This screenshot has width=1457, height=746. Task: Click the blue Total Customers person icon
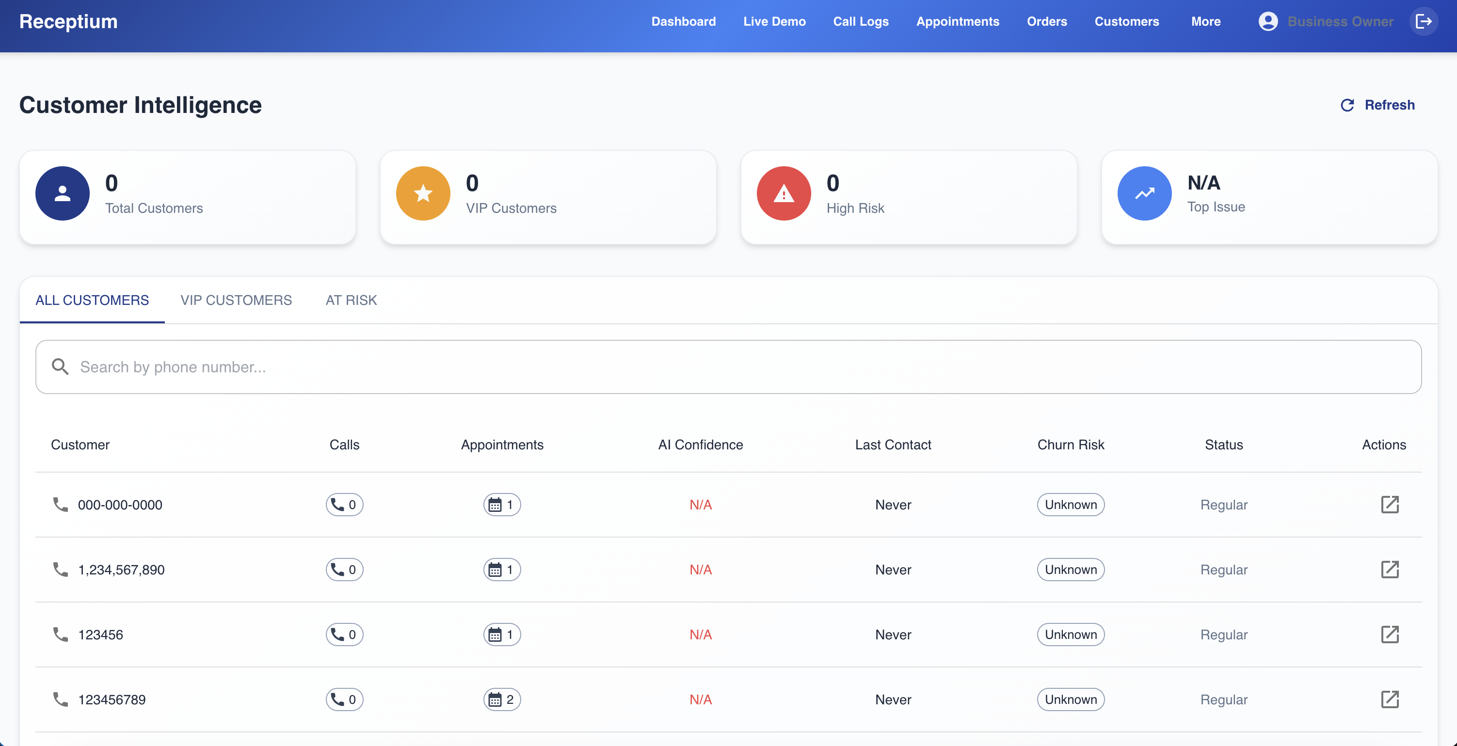coord(62,193)
